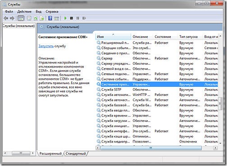This screenshot has height=166, width=227.
Task: Select the Служба SSTP service row
Action: [x=157, y=90]
